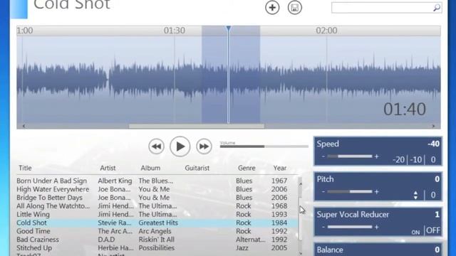Click the add (plus) circle button
Screen dimensions: 456x256
coord(272,8)
